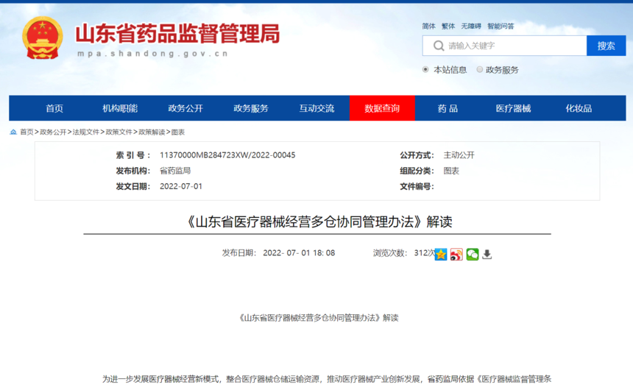Viewport: 633px width, 390px height.
Task: Click the first body paragraph starting 为进一步发展
Action: 327,379
